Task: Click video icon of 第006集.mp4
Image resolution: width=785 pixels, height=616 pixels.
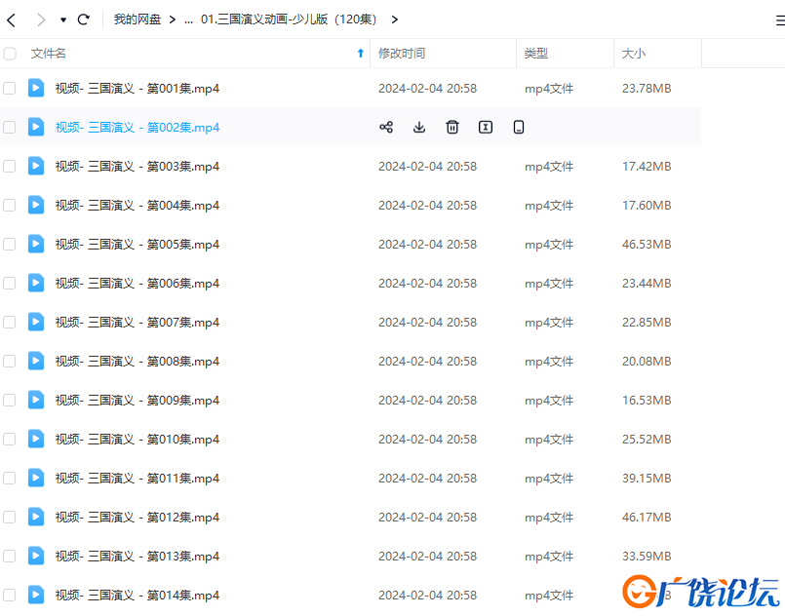Action: 35,284
